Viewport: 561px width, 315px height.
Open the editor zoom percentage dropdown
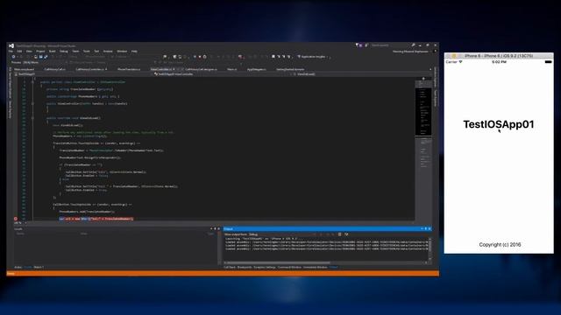(x=19, y=223)
